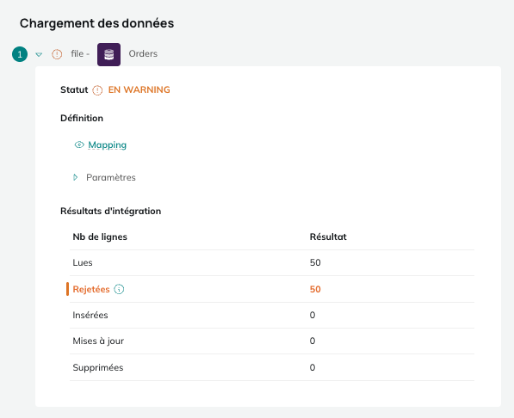Open the info icon next to Rejetées
The width and height of the screenshot is (514, 418).
119,289
